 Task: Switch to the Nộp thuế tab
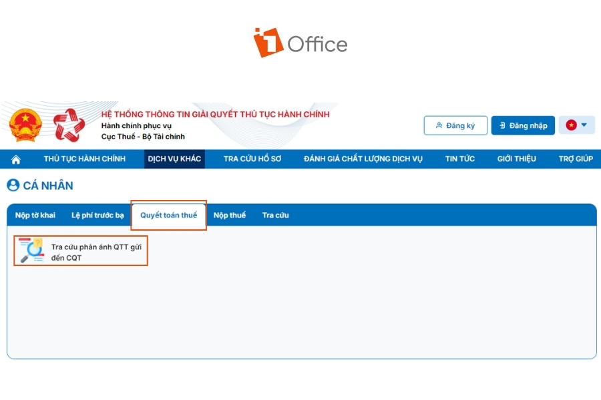click(230, 215)
